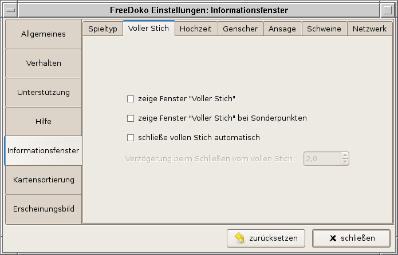Select the Genscher tab

click(x=241, y=29)
